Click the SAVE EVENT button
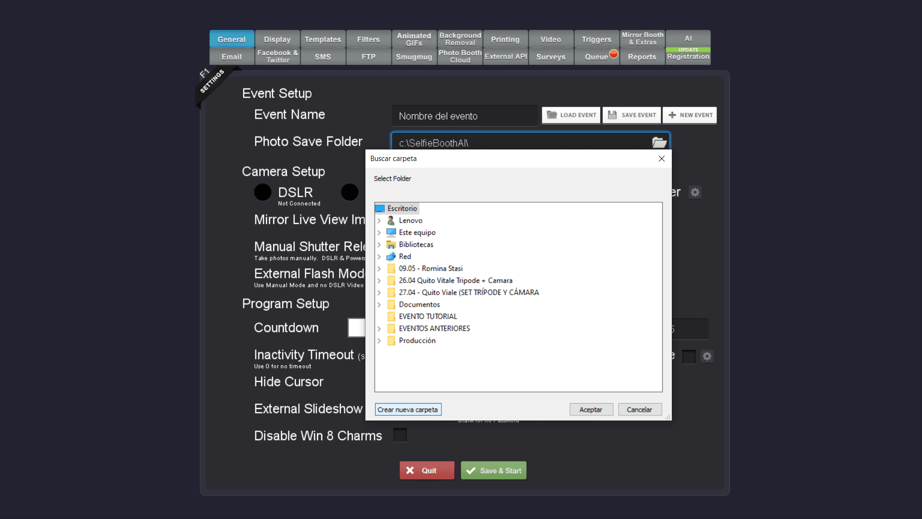This screenshot has height=519, width=922. click(632, 115)
